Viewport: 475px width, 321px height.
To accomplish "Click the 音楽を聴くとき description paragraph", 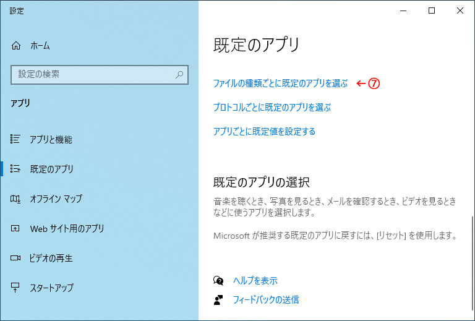I will tap(335, 207).
